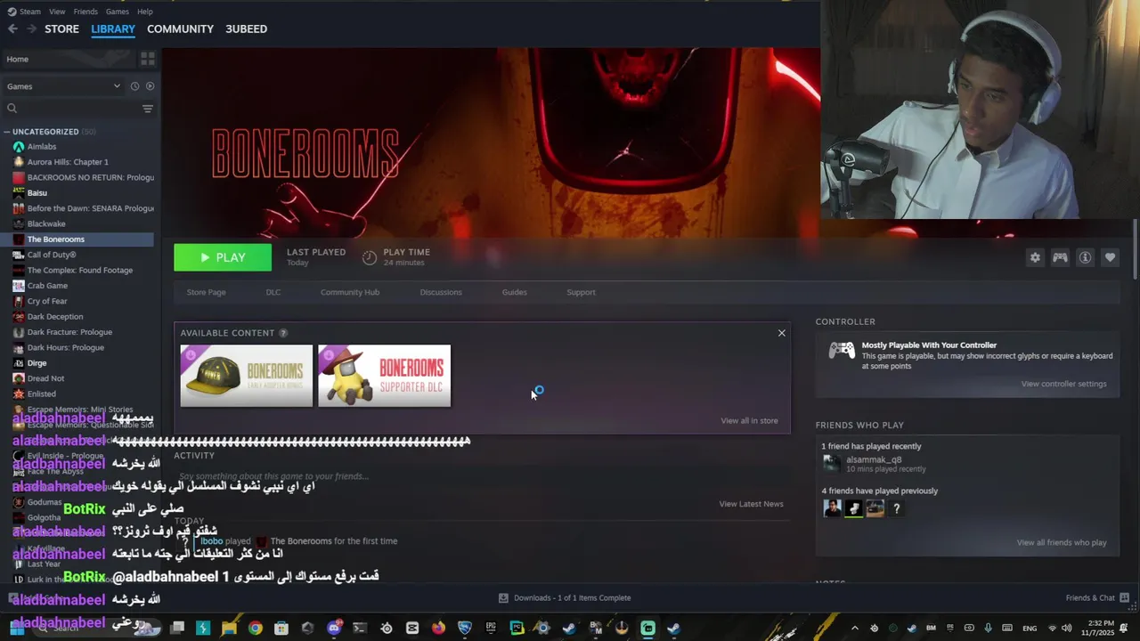Launch Bonerooms with Play button
Screen dimensions: 1140x641
pos(223,257)
